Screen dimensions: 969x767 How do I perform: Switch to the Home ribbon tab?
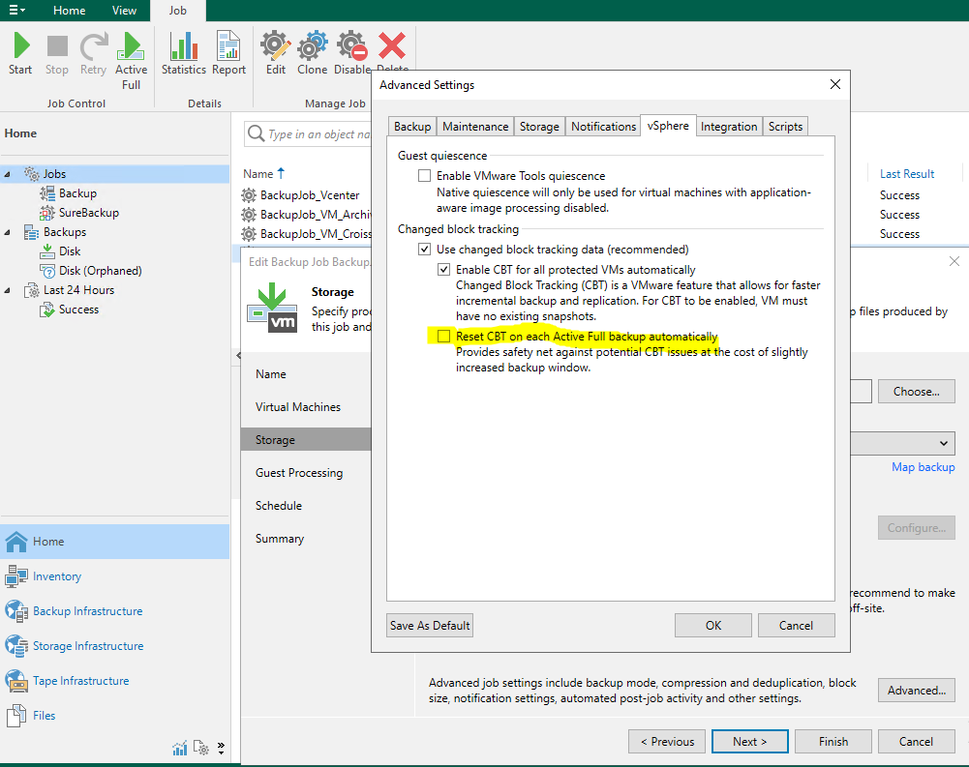[x=70, y=11]
